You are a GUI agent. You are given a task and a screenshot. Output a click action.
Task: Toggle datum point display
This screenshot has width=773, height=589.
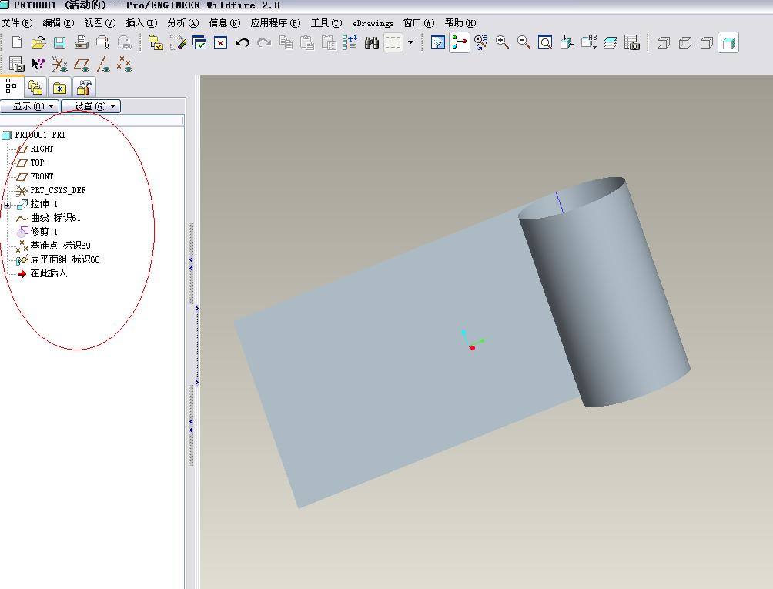124,64
